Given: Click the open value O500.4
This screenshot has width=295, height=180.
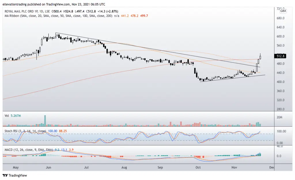Looking at the screenshot, I should tap(56, 11).
